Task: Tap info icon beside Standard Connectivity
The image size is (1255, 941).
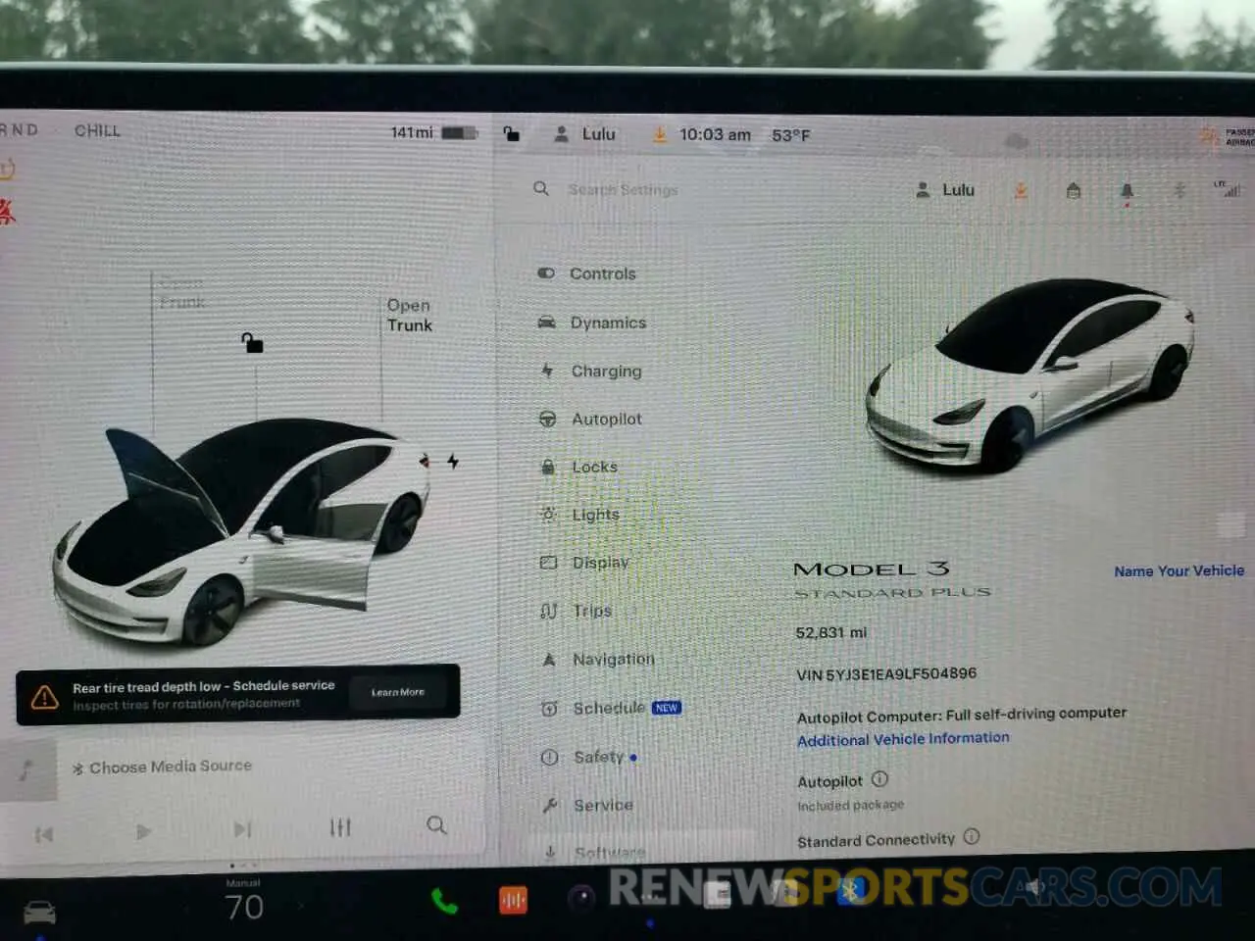Action: tap(971, 837)
